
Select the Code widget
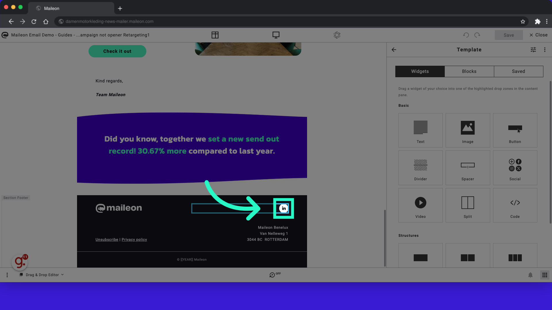pyautogui.click(x=515, y=205)
